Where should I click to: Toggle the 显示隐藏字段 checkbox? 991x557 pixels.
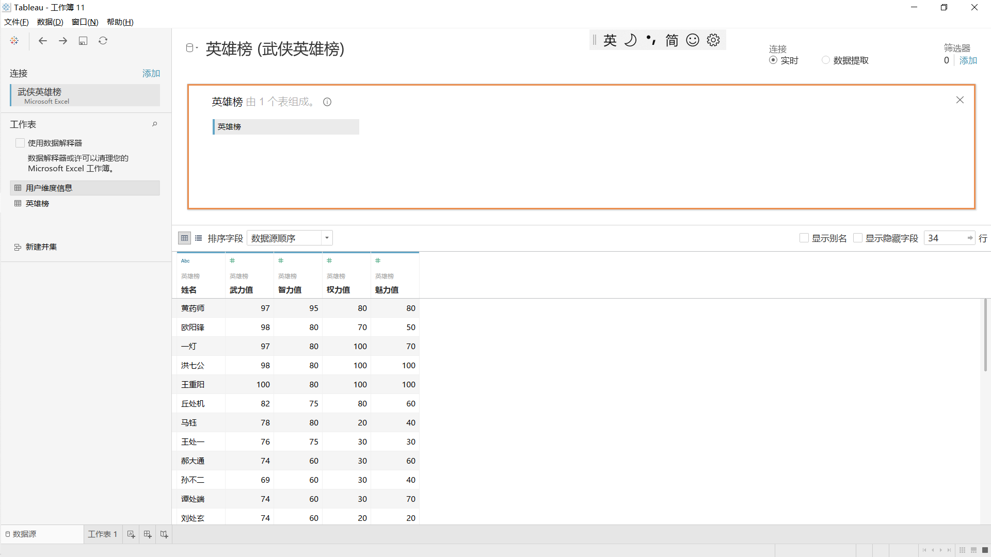pos(858,238)
